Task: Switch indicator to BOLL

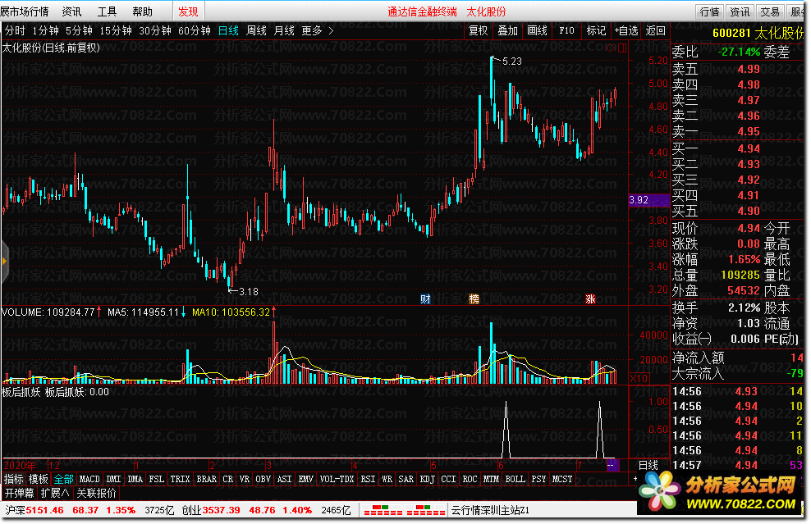Action: [515, 479]
